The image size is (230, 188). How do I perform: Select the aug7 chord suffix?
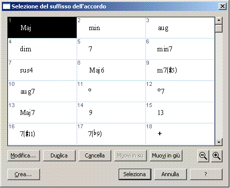pyautogui.click(x=42, y=91)
